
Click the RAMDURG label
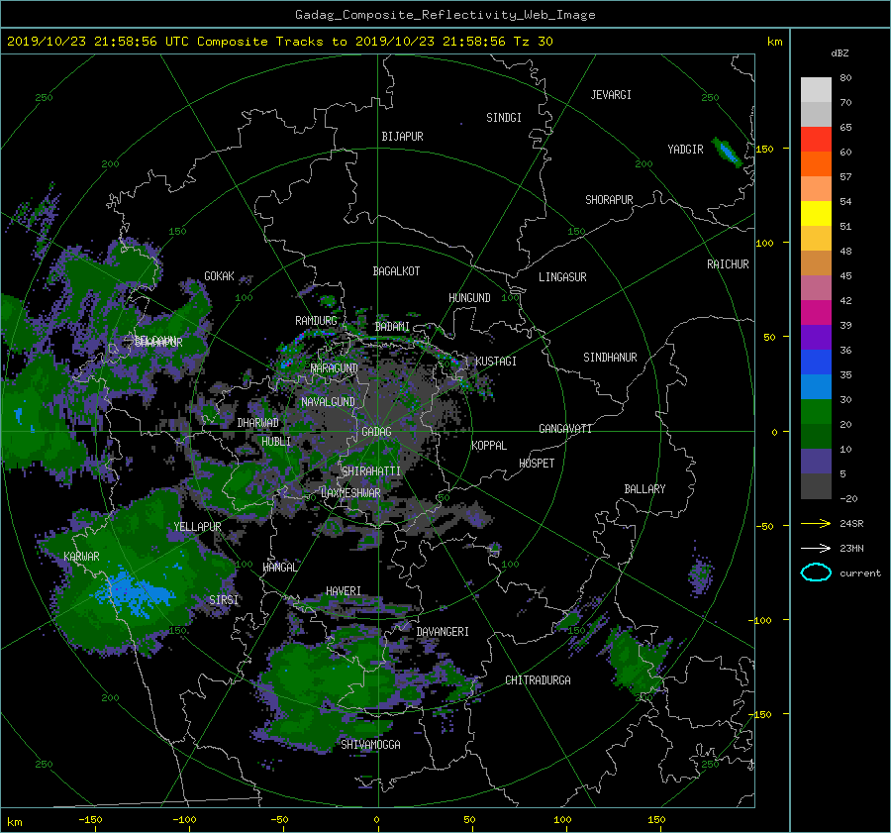tap(316, 321)
